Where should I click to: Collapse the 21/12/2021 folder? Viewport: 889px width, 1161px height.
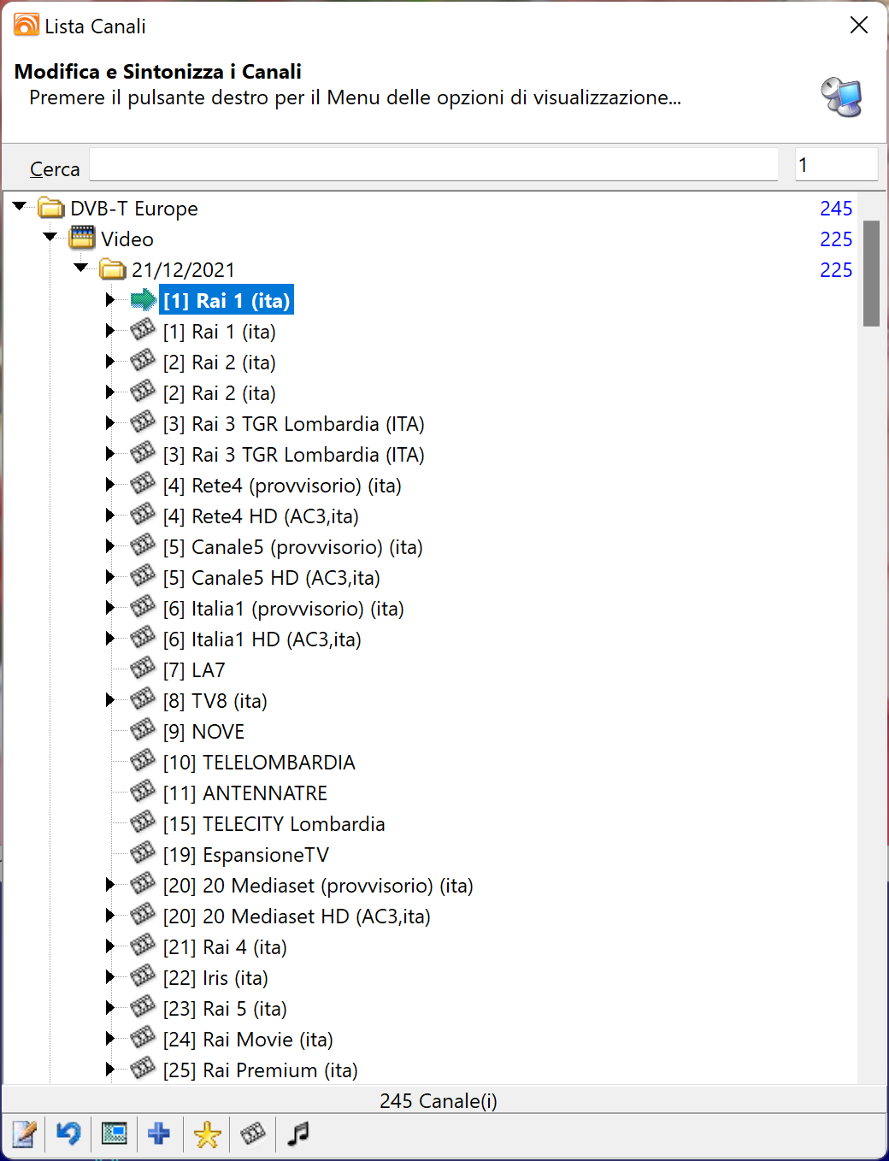pyautogui.click(x=81, y=268)
